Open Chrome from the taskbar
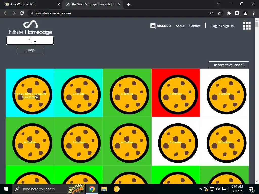 point(92,189)
